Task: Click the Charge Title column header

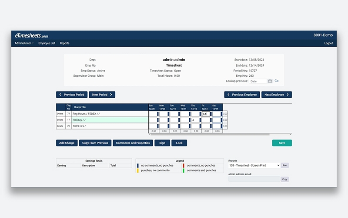Action: pyautogui.click(x=80, y=107)
